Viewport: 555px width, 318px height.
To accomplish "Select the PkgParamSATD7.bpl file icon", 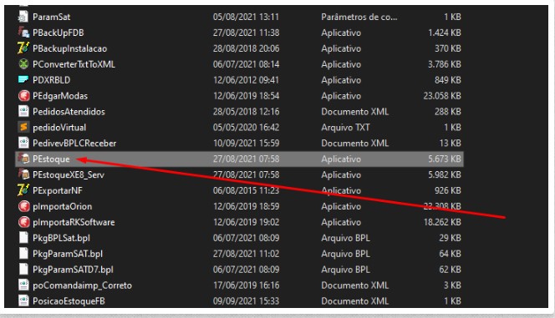I will coord(23,270).
